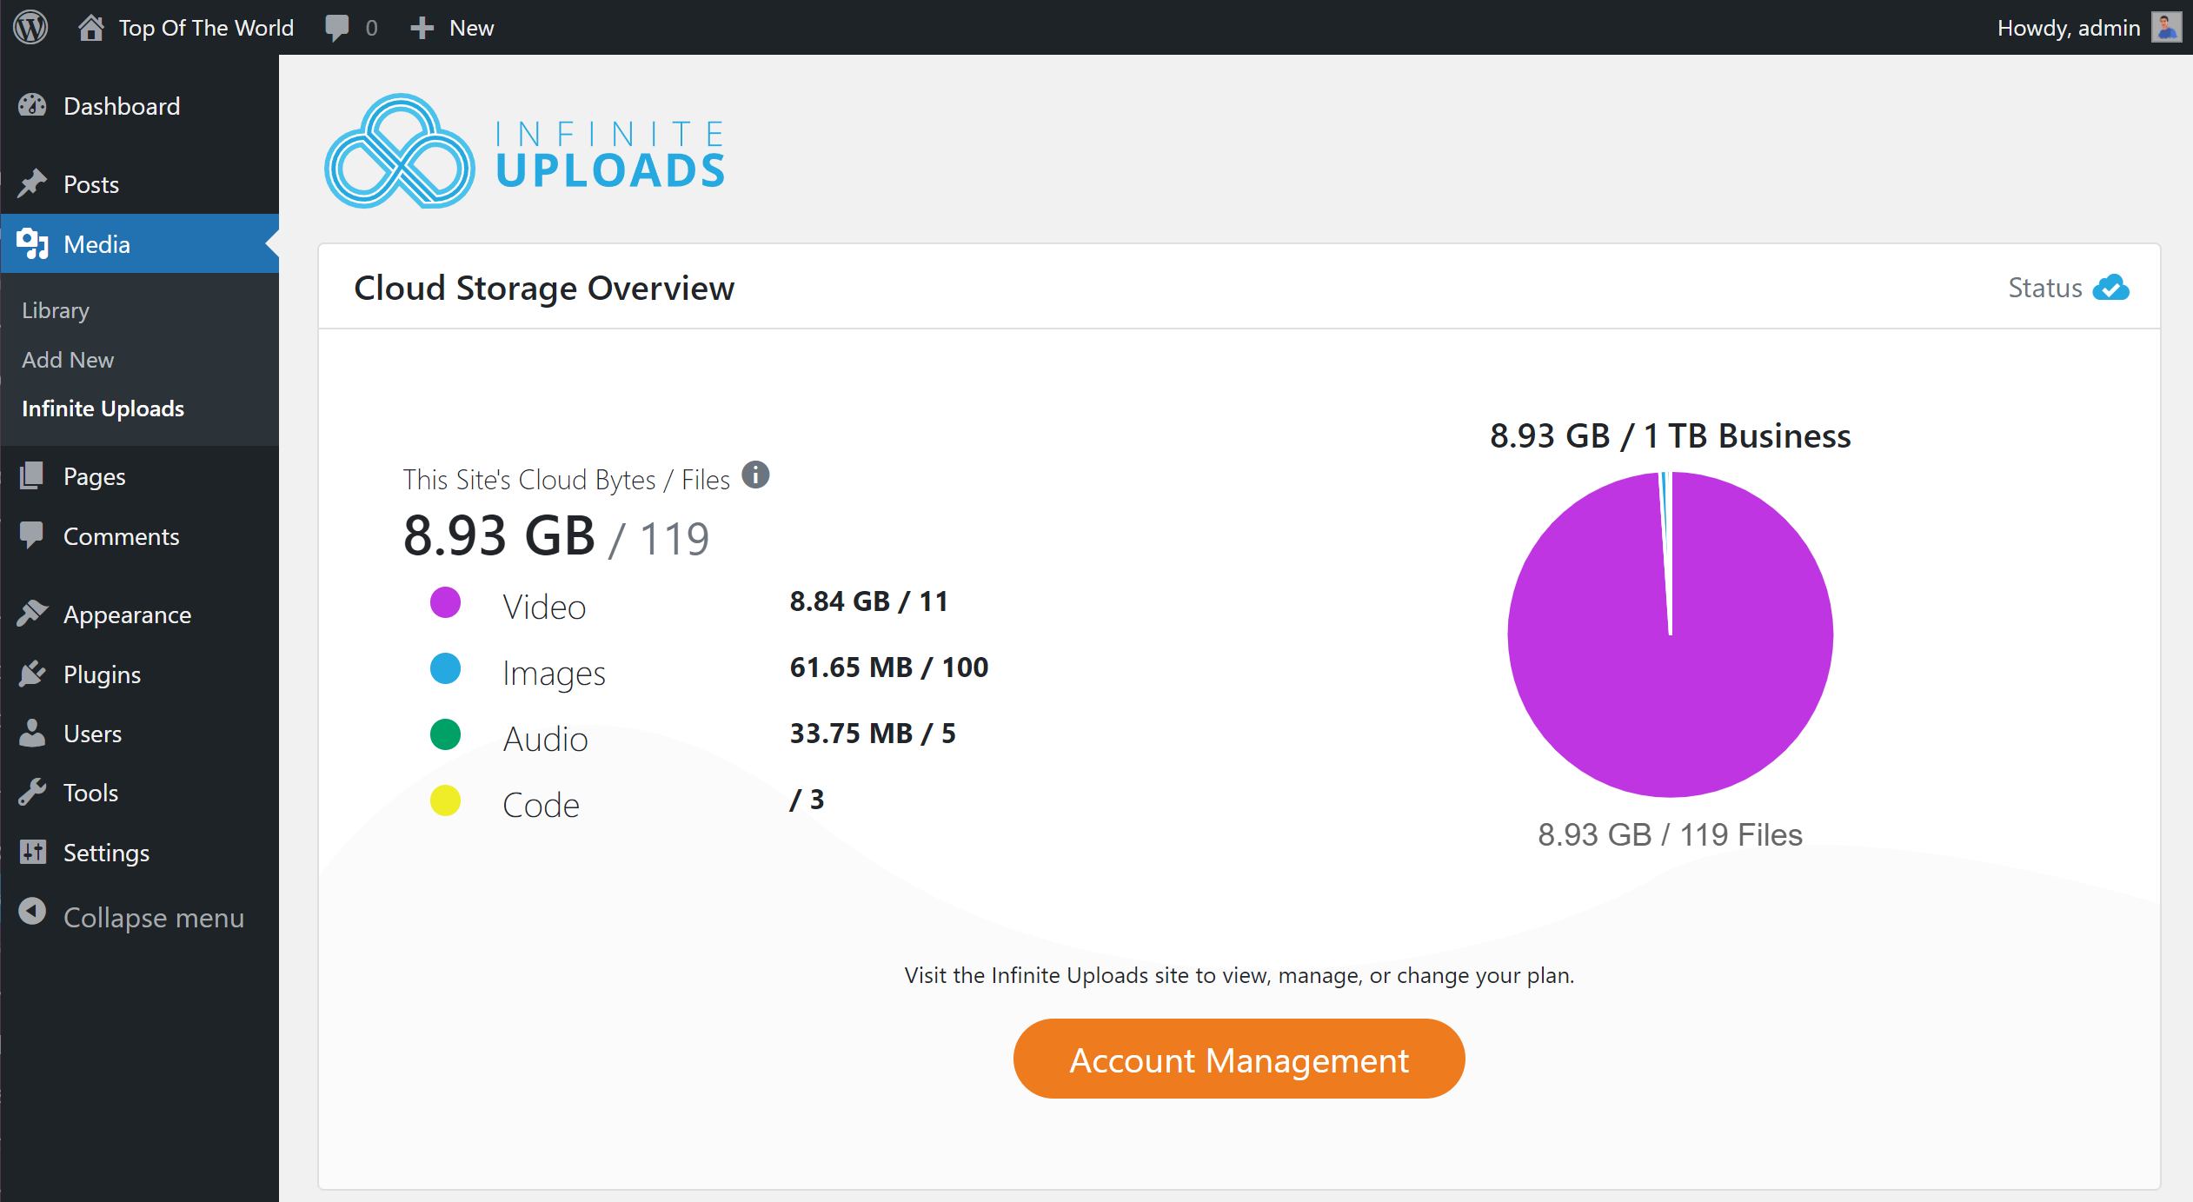Open the New content dropdown

(x=452, y=28)
